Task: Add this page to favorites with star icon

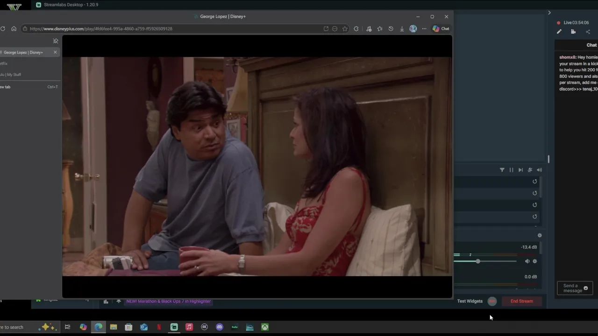Action: coord(345,28)
